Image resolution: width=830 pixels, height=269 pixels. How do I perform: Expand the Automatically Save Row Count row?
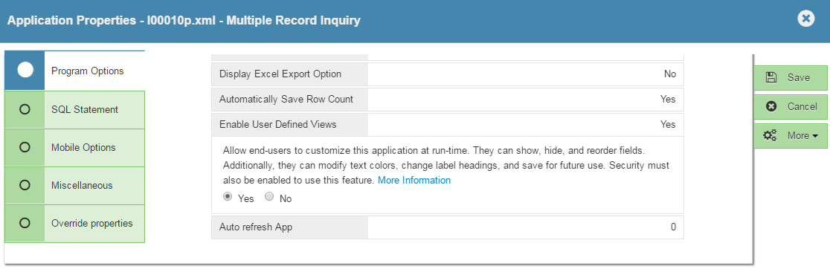click(x=447, y=100)
